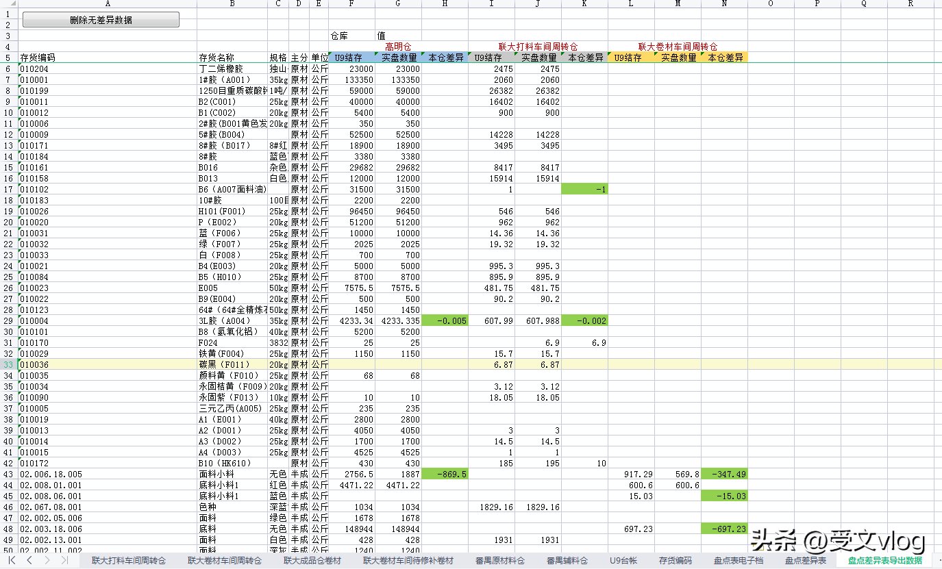This screenshot has height=569, width=942.
Task: Select column K header
Action: click(584, 4)
